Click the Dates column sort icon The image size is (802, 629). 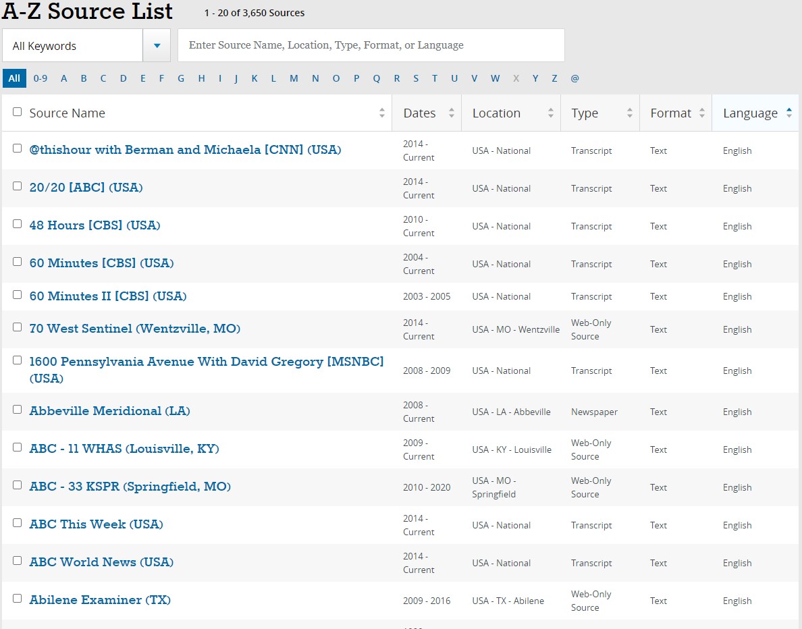pos(452,113)
